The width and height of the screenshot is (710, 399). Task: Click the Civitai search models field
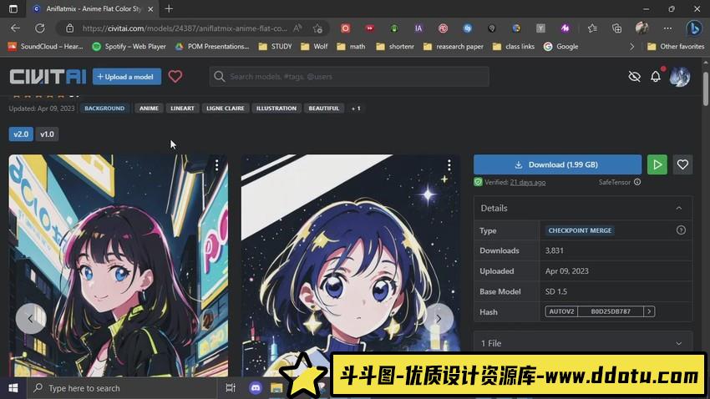click(349, 77)
